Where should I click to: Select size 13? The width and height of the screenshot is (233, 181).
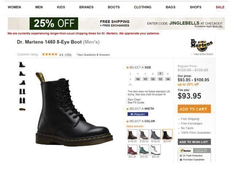(x=160, y=79)
